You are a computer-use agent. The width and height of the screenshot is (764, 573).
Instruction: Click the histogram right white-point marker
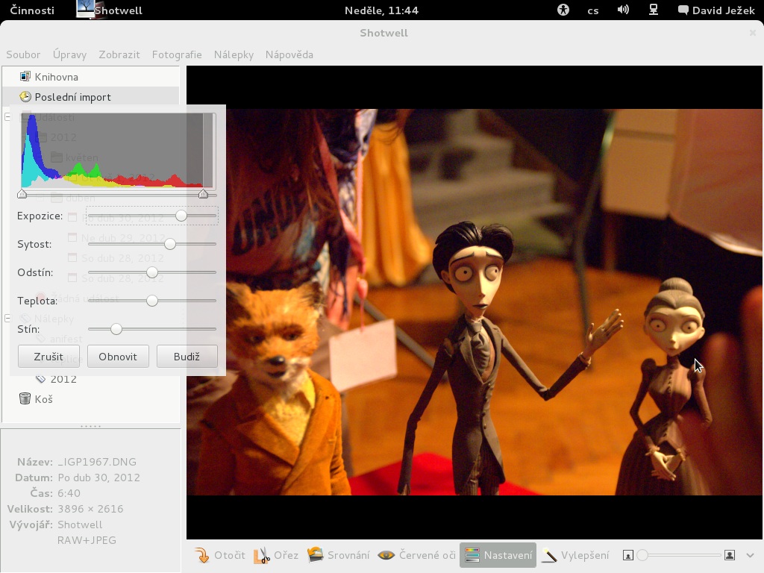coord(203,194)
